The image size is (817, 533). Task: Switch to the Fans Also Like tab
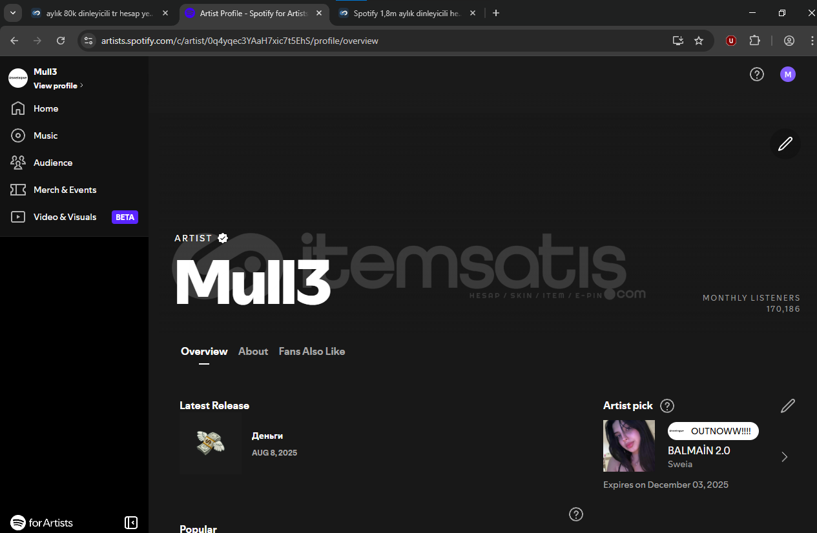[x=312, y=352]
